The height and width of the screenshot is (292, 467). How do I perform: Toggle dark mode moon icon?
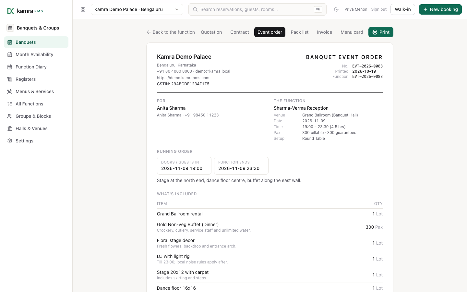coord(336,9)
